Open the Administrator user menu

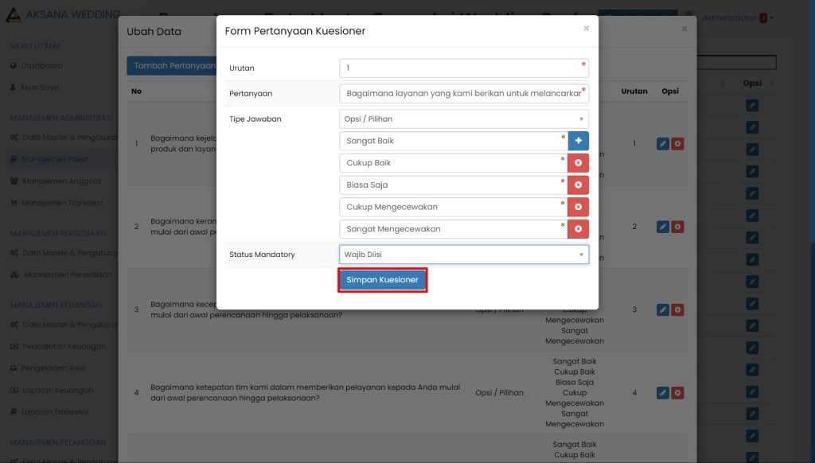click(738, 18)
